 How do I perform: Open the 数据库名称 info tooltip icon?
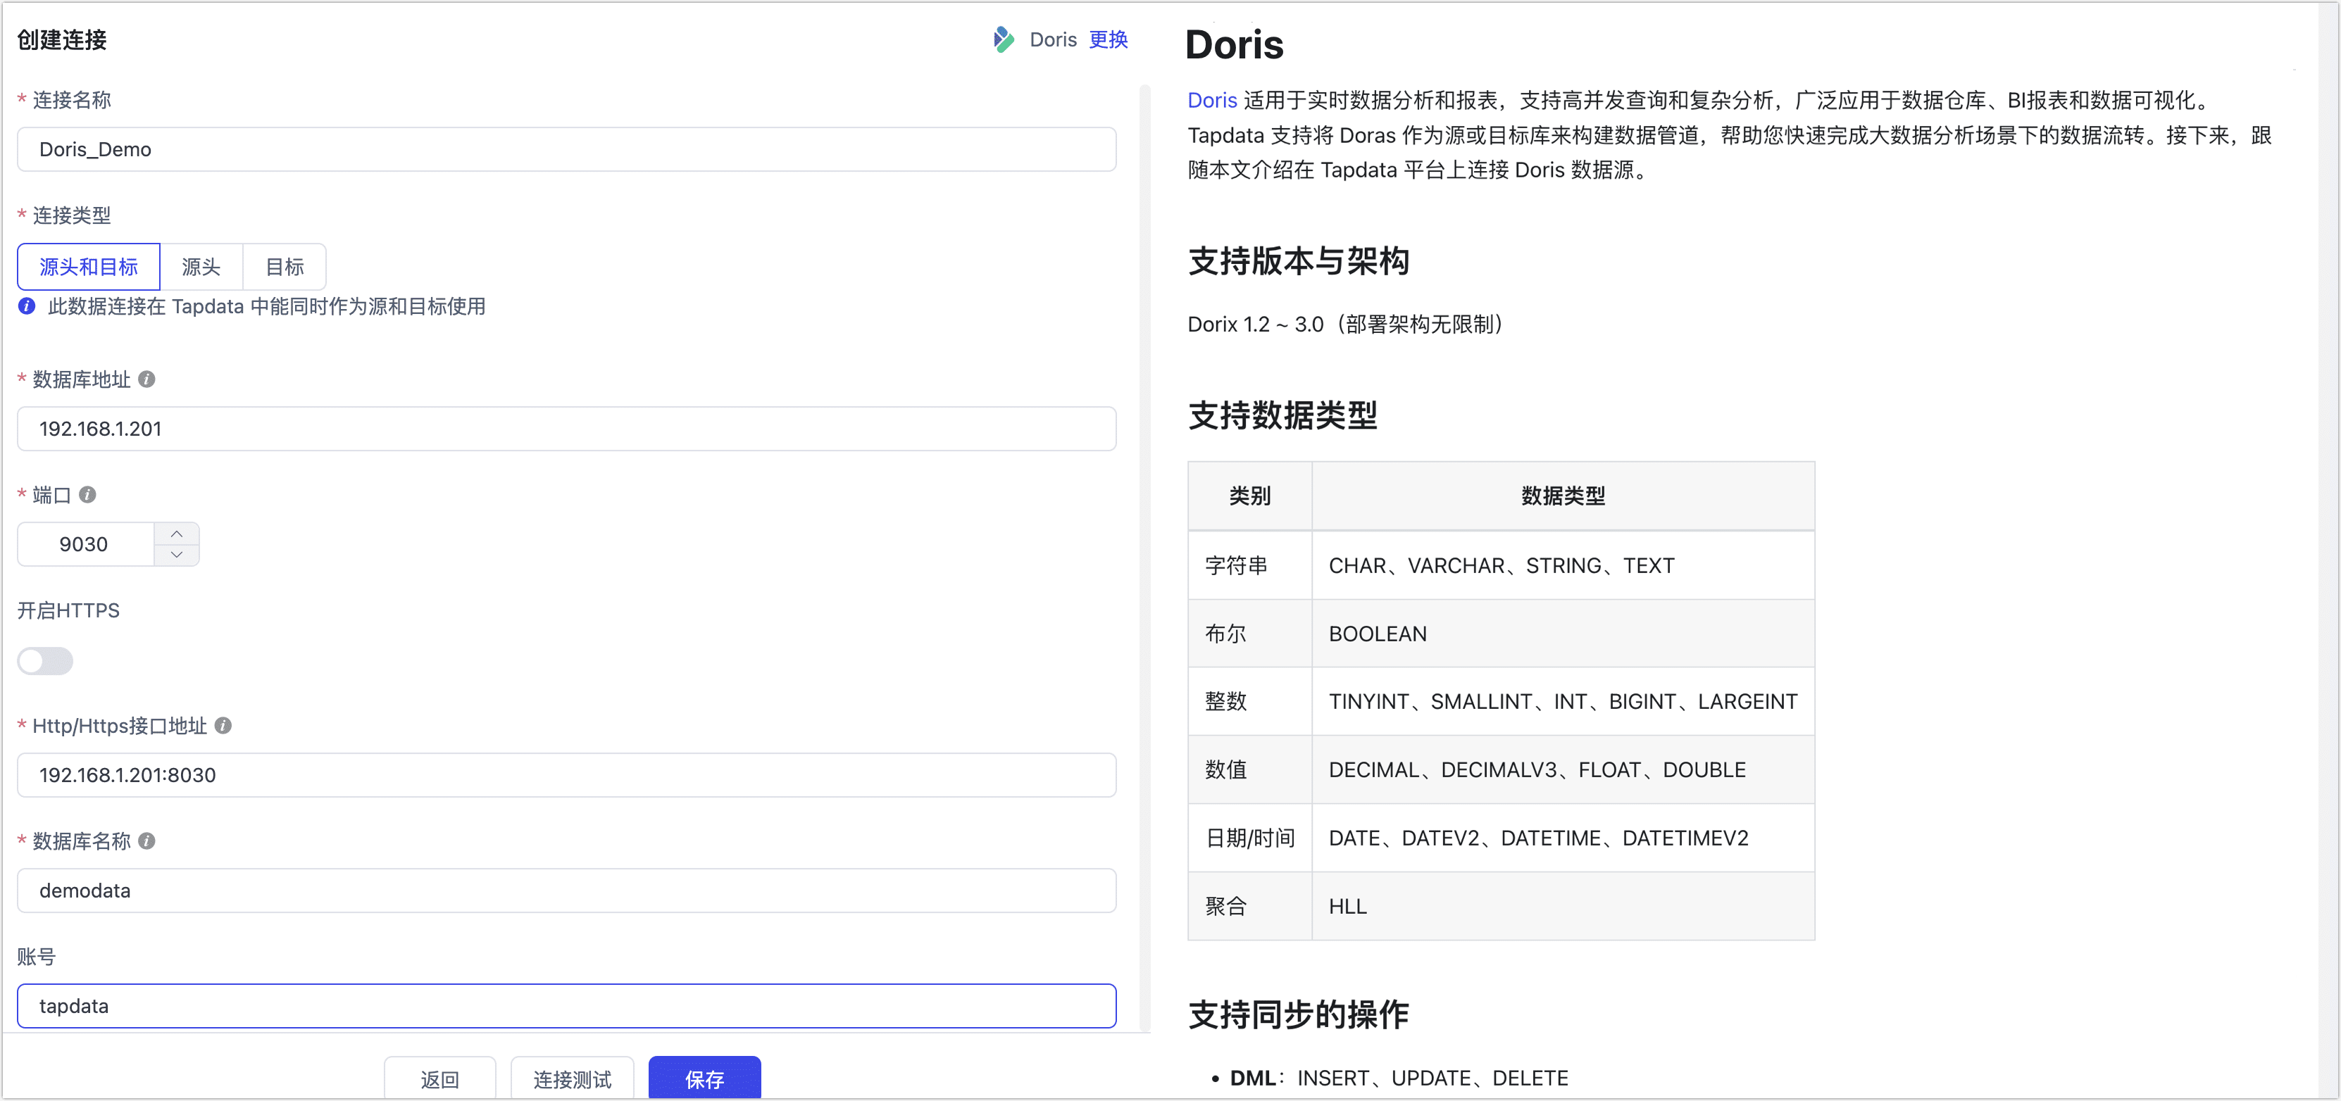tap(148, 841)
